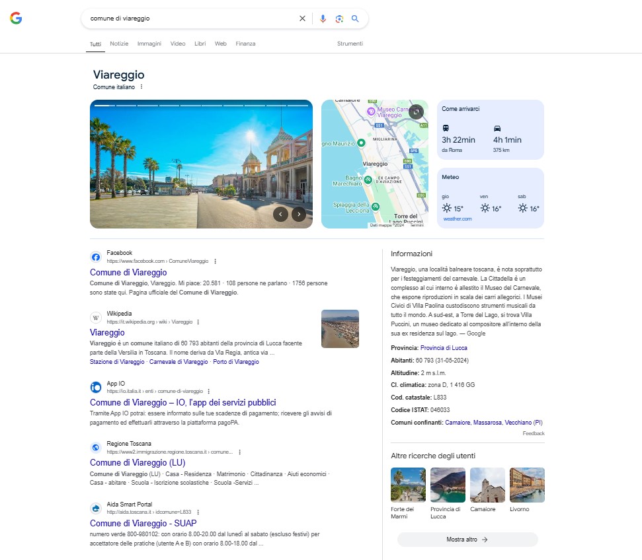Submit search with magnifier icon
Image resolution: width=642 pixels, height=560 pixels.
pos(355,18)
